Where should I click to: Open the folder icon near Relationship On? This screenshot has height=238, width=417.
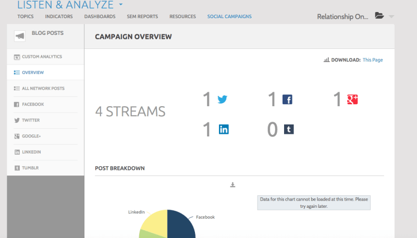379,16
